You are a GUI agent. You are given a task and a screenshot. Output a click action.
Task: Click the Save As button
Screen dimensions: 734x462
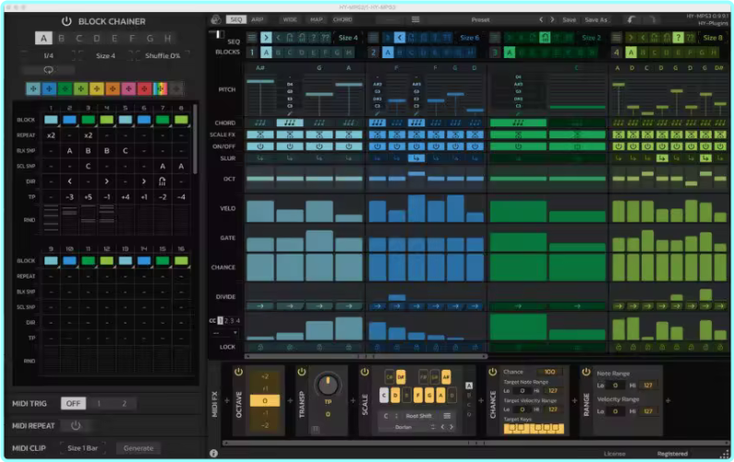pos(596,19)
